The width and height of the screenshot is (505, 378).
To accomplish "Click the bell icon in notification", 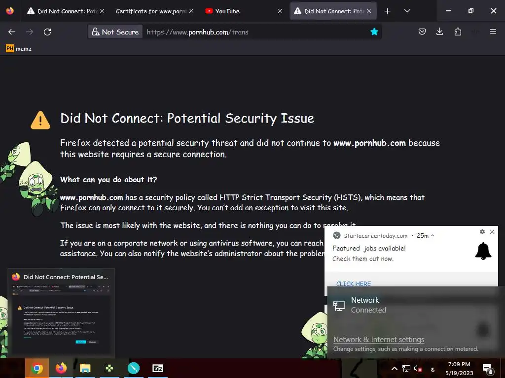I will click(483, 251).
